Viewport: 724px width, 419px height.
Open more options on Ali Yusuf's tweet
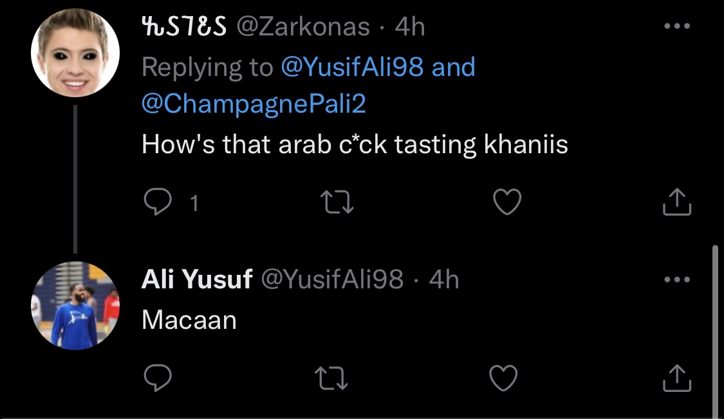[676, 279]
